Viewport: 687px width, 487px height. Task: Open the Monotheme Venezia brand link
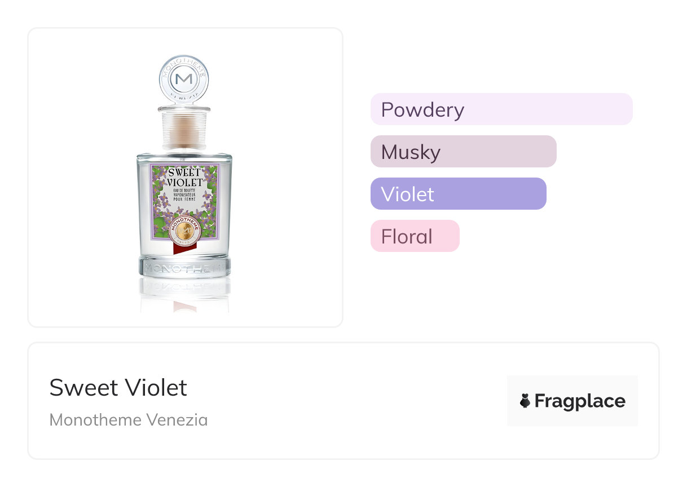click(x=129, y=419)
